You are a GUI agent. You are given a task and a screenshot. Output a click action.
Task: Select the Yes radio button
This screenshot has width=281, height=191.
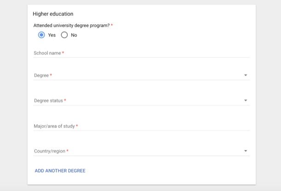coord(41,35)
